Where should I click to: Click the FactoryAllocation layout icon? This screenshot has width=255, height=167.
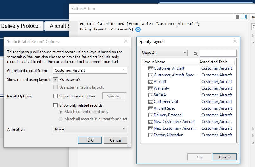click(151, 135)
